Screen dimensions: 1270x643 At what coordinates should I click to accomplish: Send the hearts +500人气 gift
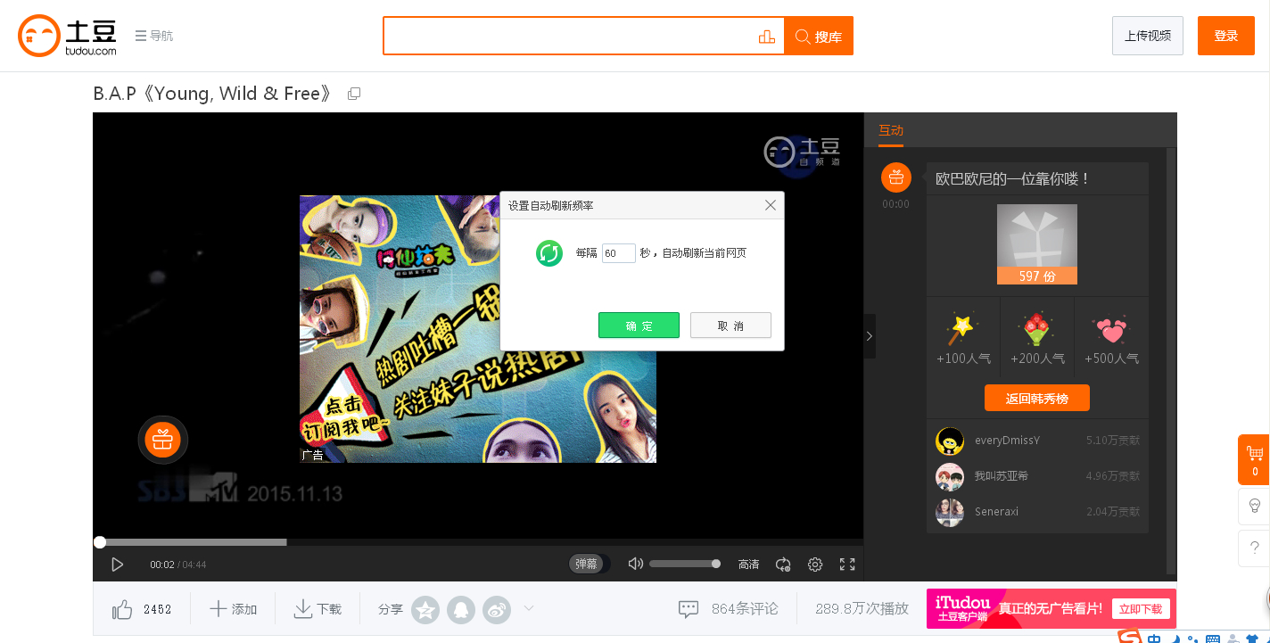tap(1111, 340)
